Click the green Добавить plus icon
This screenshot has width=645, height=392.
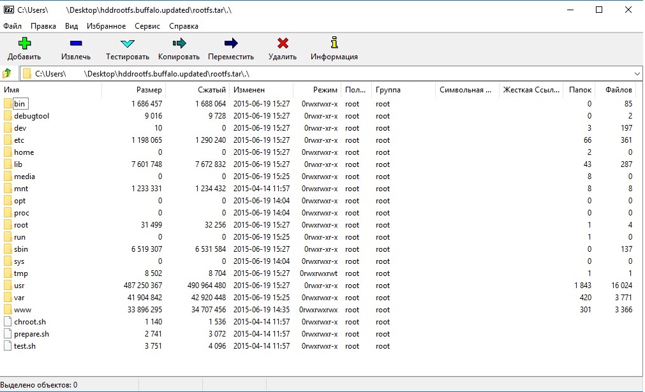(24, 43)
